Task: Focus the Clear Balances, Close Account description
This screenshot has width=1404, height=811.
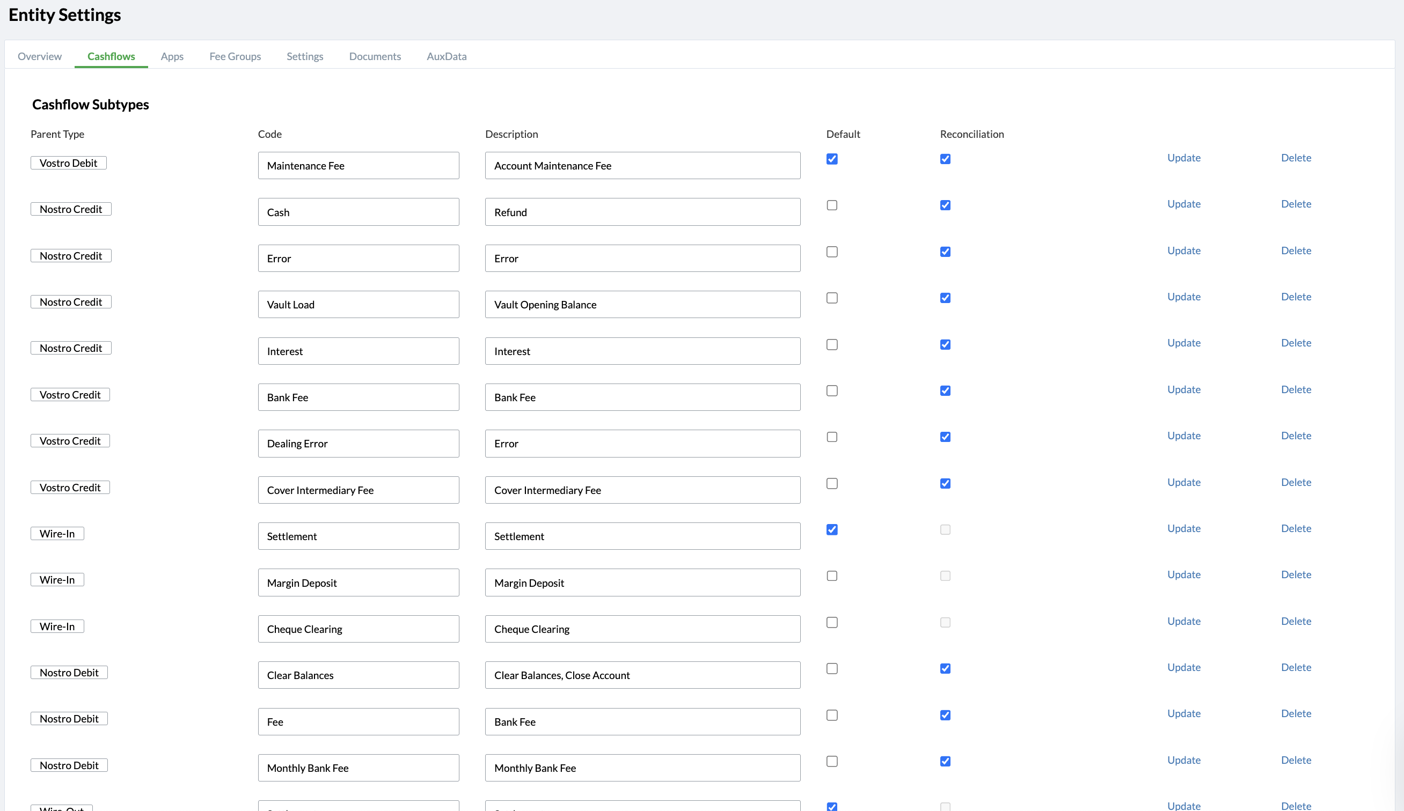Action: (x=642, y=675)
